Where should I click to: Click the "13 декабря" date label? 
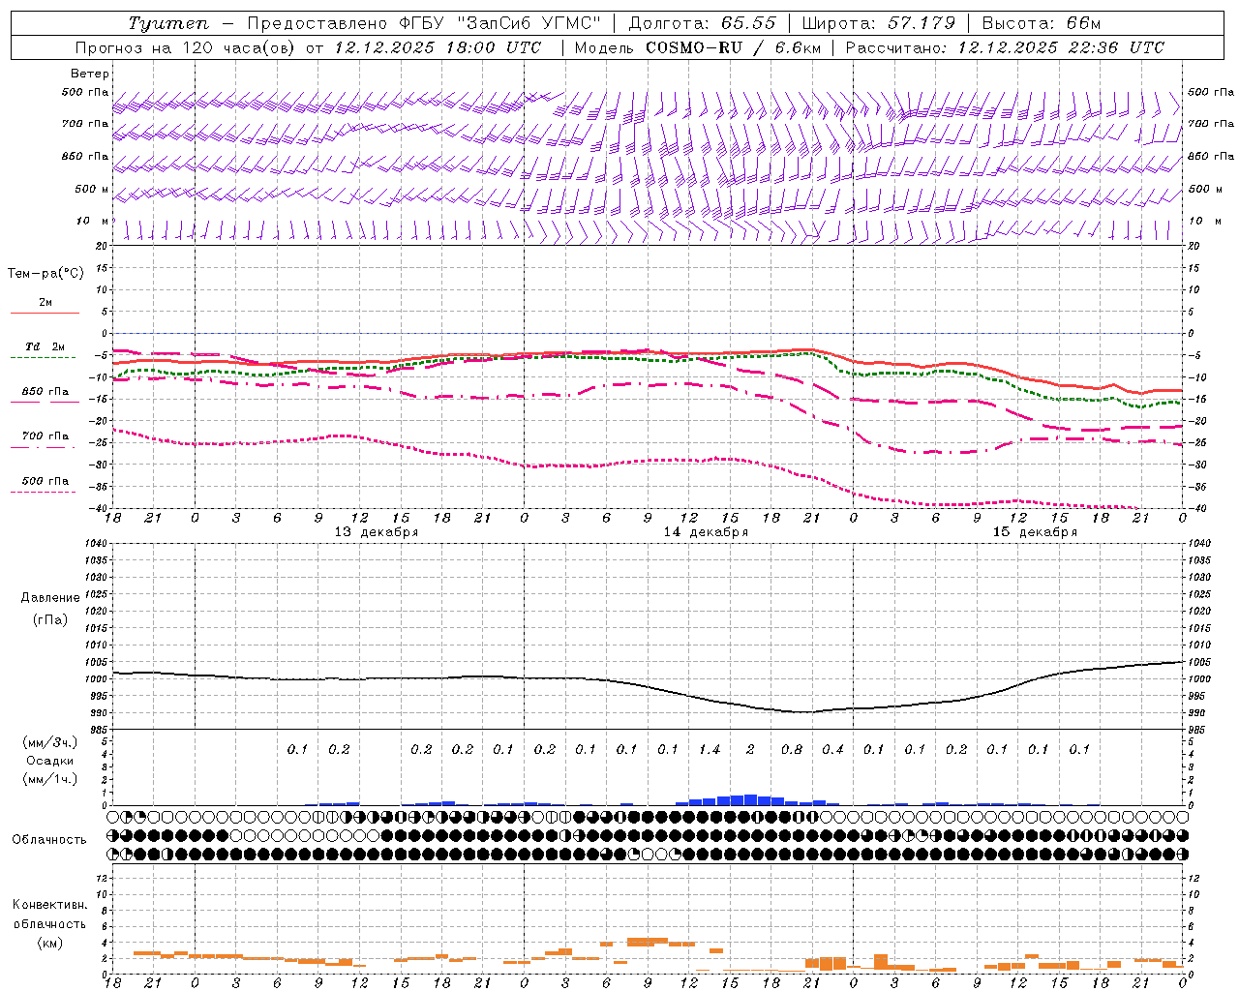coord(377,532)
